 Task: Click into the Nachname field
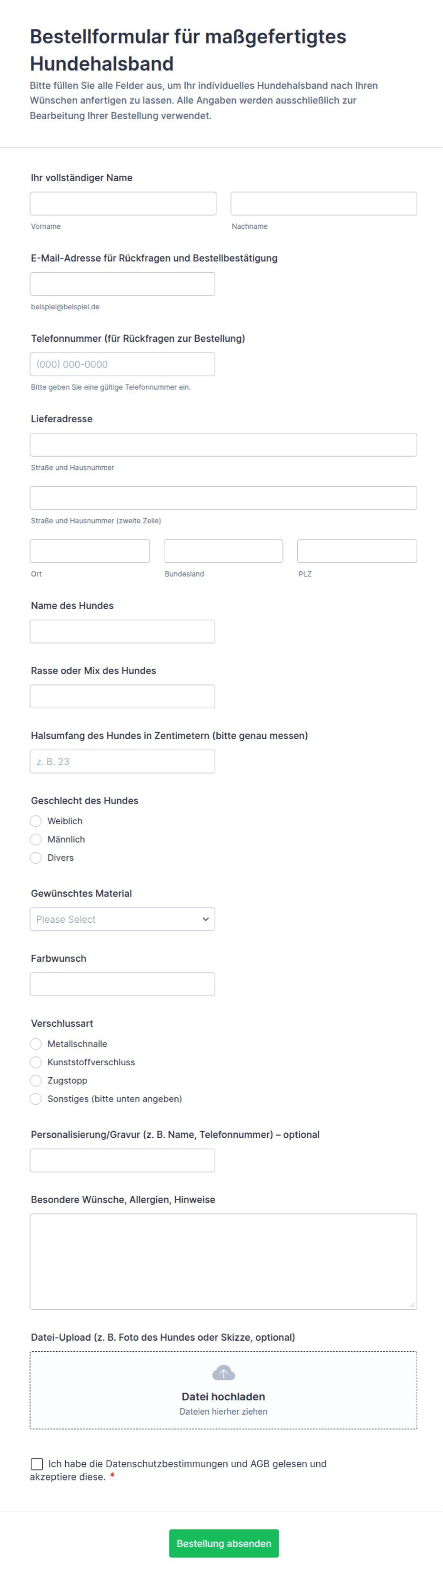pos(323,203)
